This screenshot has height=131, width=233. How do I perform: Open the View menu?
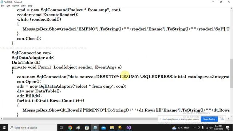pos(23,6)
